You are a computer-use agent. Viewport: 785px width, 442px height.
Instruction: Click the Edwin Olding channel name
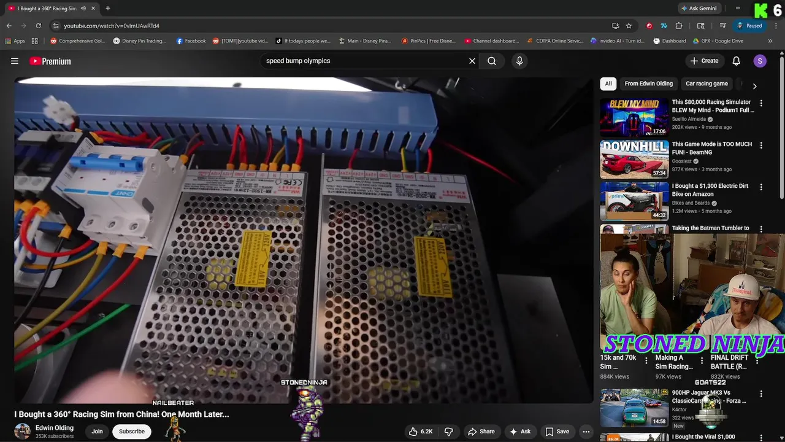[x=55, y=428]
